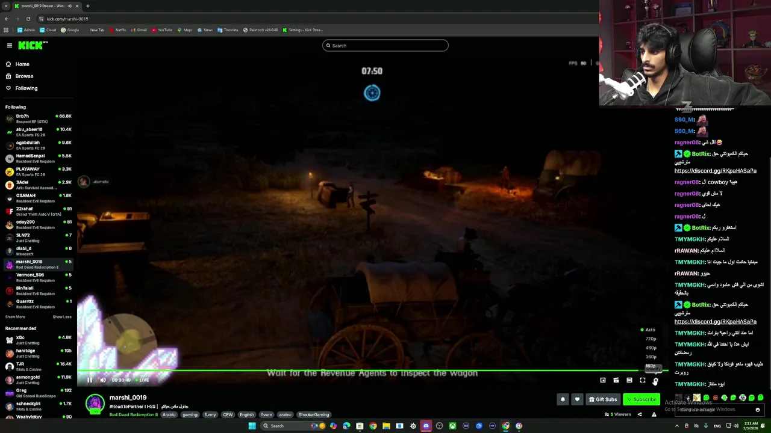The height and width of the screenshot is (433, 771).
Task: Click the green Subscribe button
Action: click(x=641, y=399)
